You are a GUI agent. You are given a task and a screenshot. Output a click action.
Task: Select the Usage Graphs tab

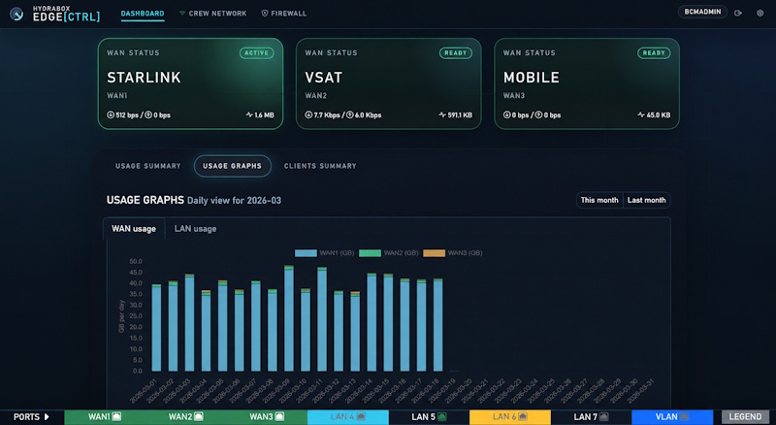[x=232, y=166]
